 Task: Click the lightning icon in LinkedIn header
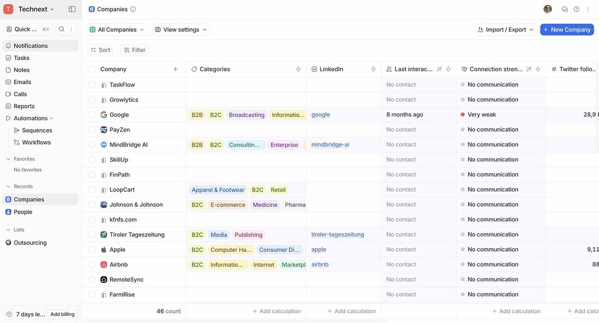click(x=373, y=69)
